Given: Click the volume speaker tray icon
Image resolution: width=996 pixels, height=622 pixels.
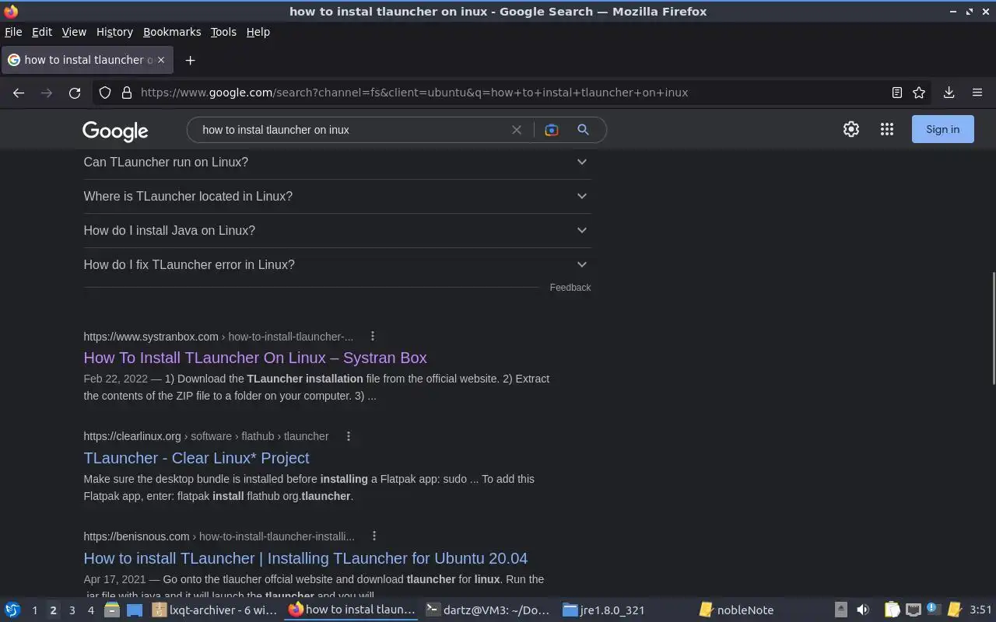Looking at the screenshot, I should click(863, 610).
